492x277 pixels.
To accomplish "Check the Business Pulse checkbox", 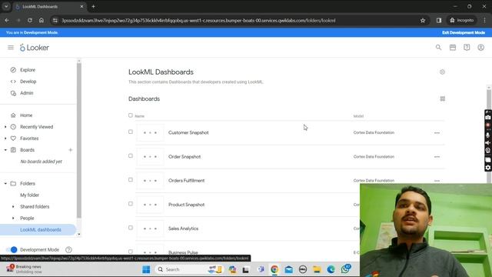I will coord(131,252).
